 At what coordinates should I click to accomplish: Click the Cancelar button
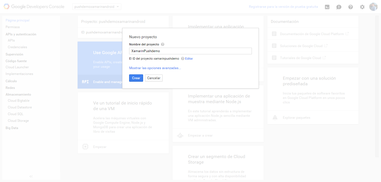(x=154, y=78)
